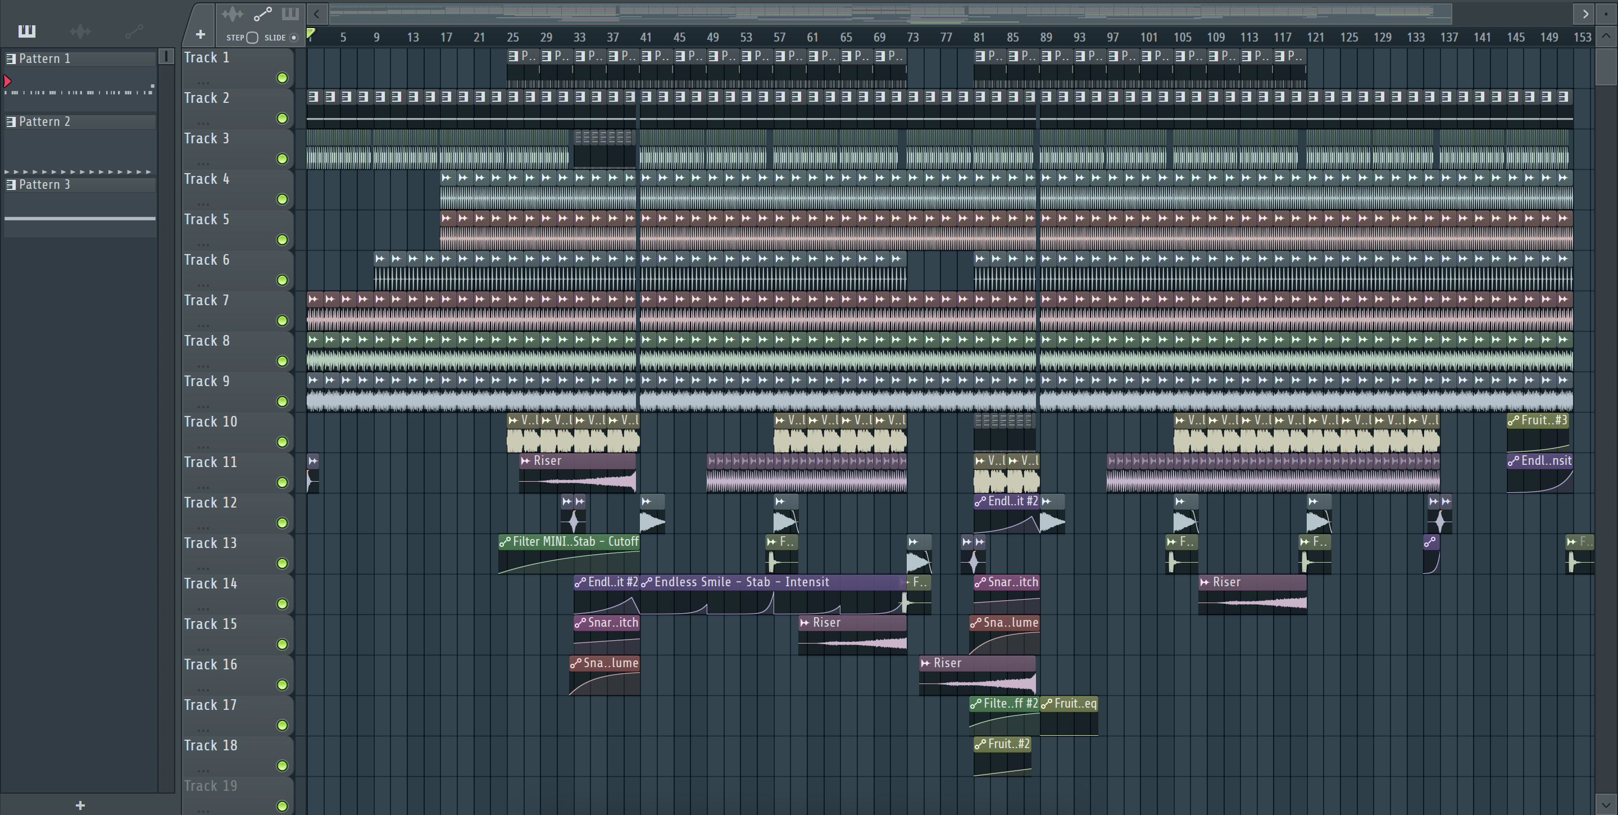Click the plus tab above Track 1
The width and height of the screenshot is (1618, 815).
(201, 34)
